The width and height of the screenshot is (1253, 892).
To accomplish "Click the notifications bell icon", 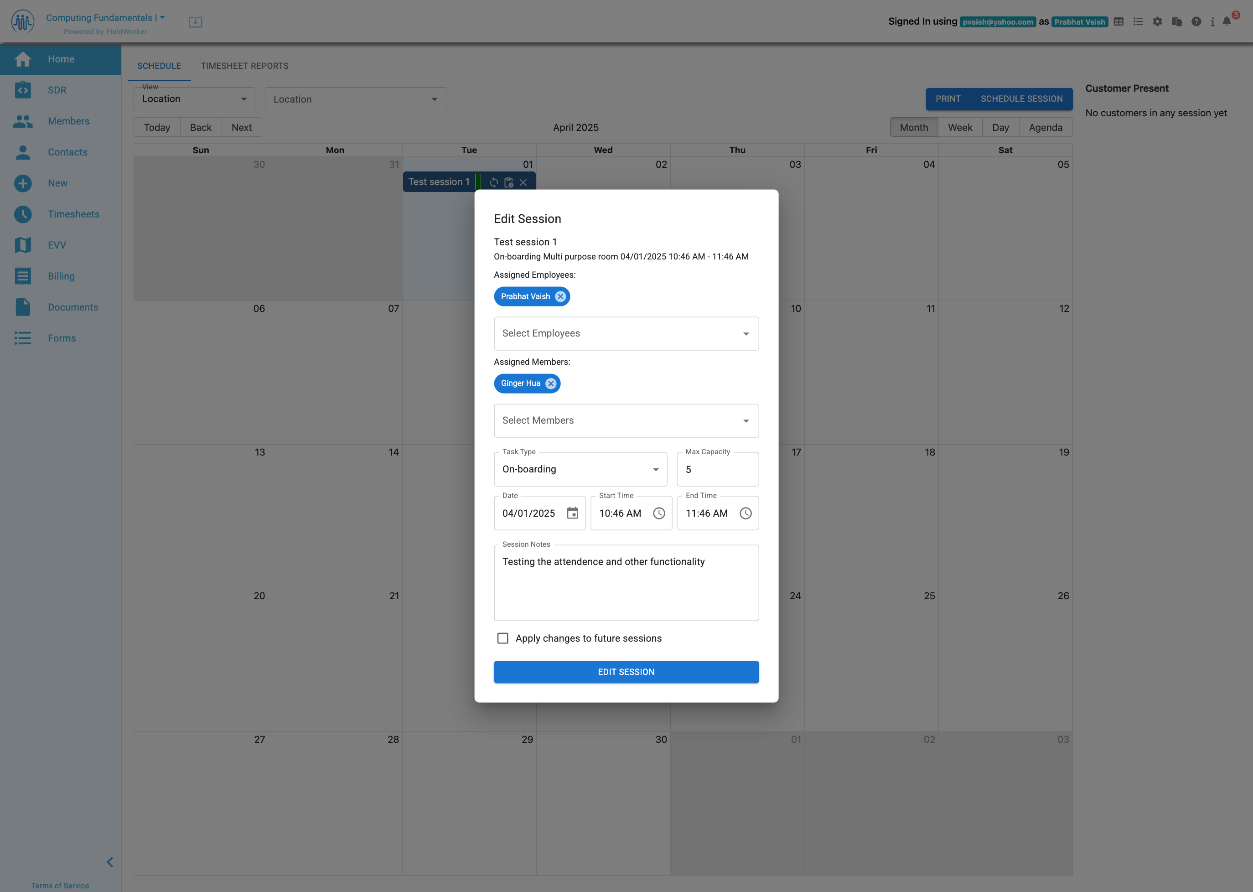I will pyautogui.click(x=1226, y=21).
